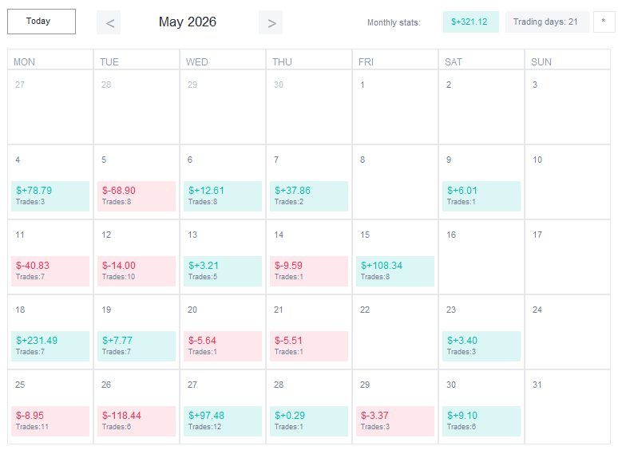
Task: Select May 7 entry with $+37.86
Action: pyautogui.click(x=309, y=196)
